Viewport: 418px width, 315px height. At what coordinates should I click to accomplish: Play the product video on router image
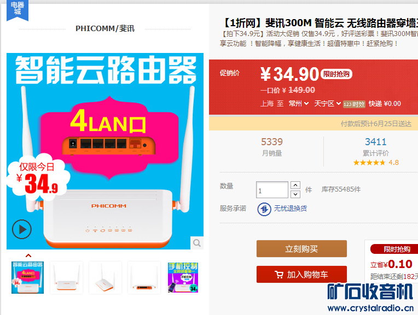[21, 229]
